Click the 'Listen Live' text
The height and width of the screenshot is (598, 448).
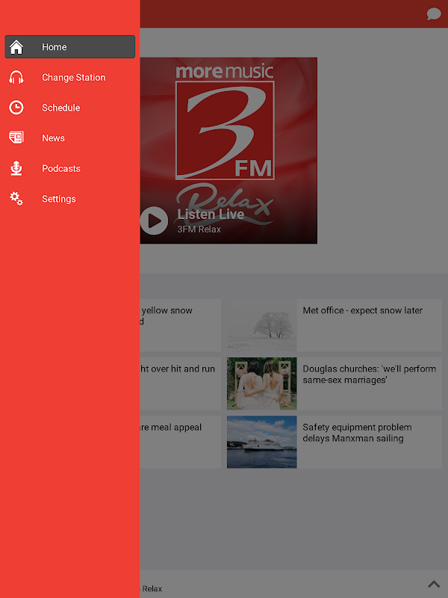point(211,215)
